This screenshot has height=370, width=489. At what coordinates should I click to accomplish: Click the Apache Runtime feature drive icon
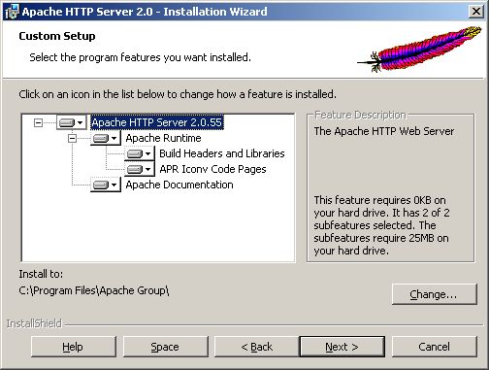click(x=101, y=139)
